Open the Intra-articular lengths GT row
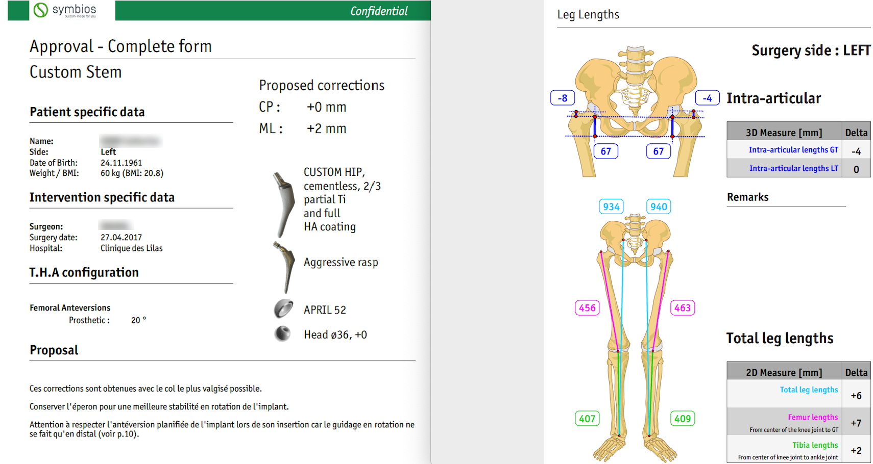The image size is (873, 464). [x=793, y=150]
